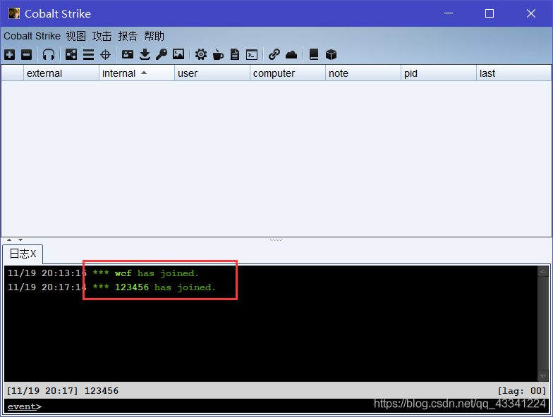The height and width of the screenshot is (417, 553).
Task: Click log scrollbar down arrow
Action: pyautogui.click(x=543, y=376)
